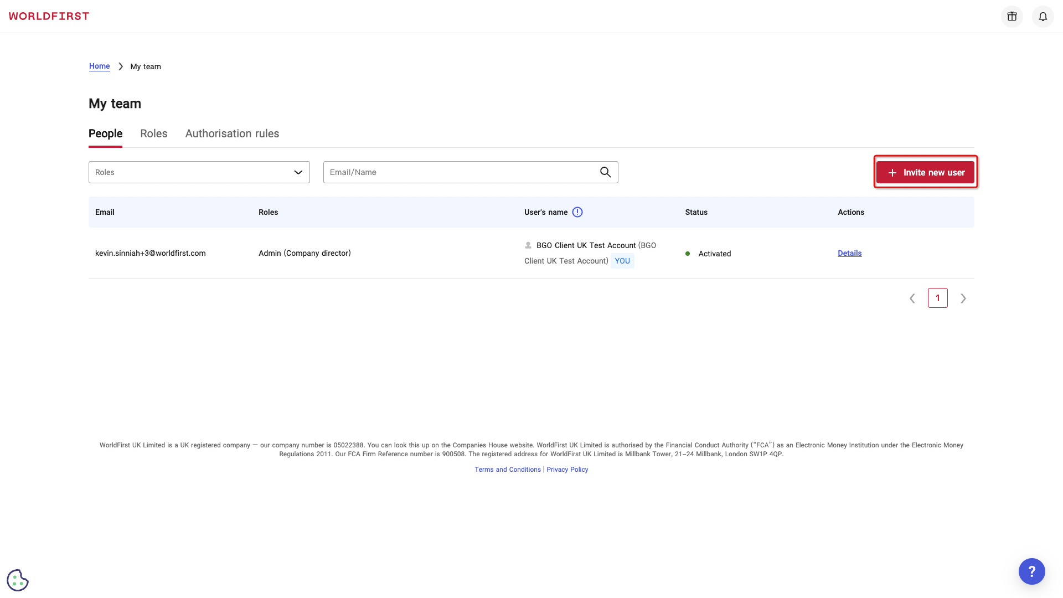This screenshot has width=1063, height=598.
Task: Open the Authorisation rules tab
Action: click(x=232, y=133)
